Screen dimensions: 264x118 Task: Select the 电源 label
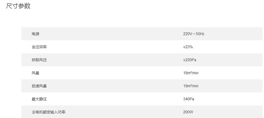[35, 34]
